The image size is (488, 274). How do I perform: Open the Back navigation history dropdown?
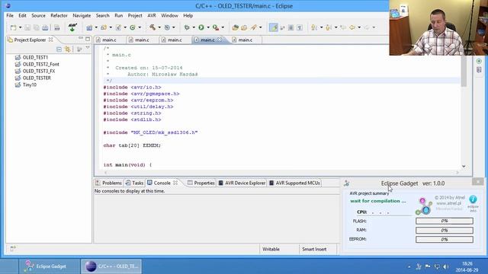point(359,27)
